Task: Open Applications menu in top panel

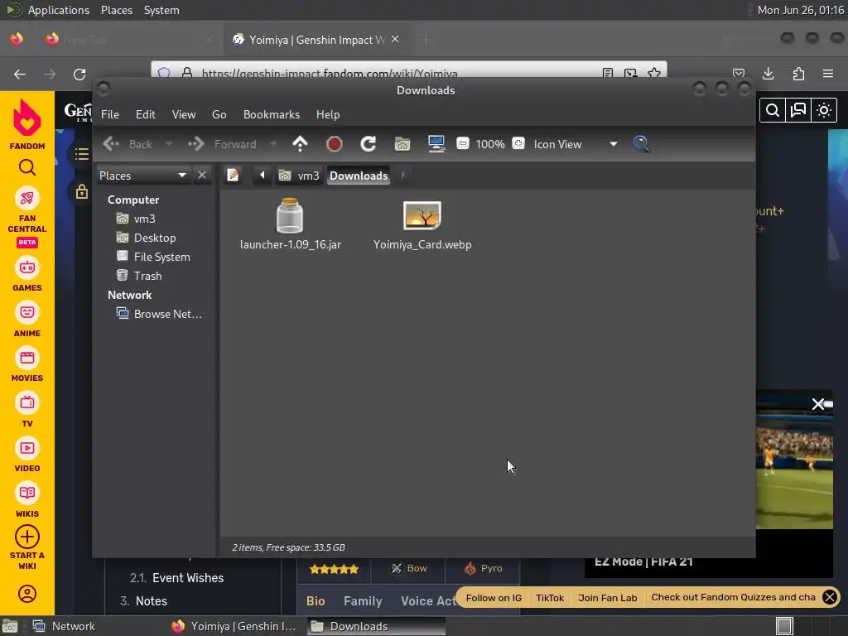Action: tap(59, 10)
